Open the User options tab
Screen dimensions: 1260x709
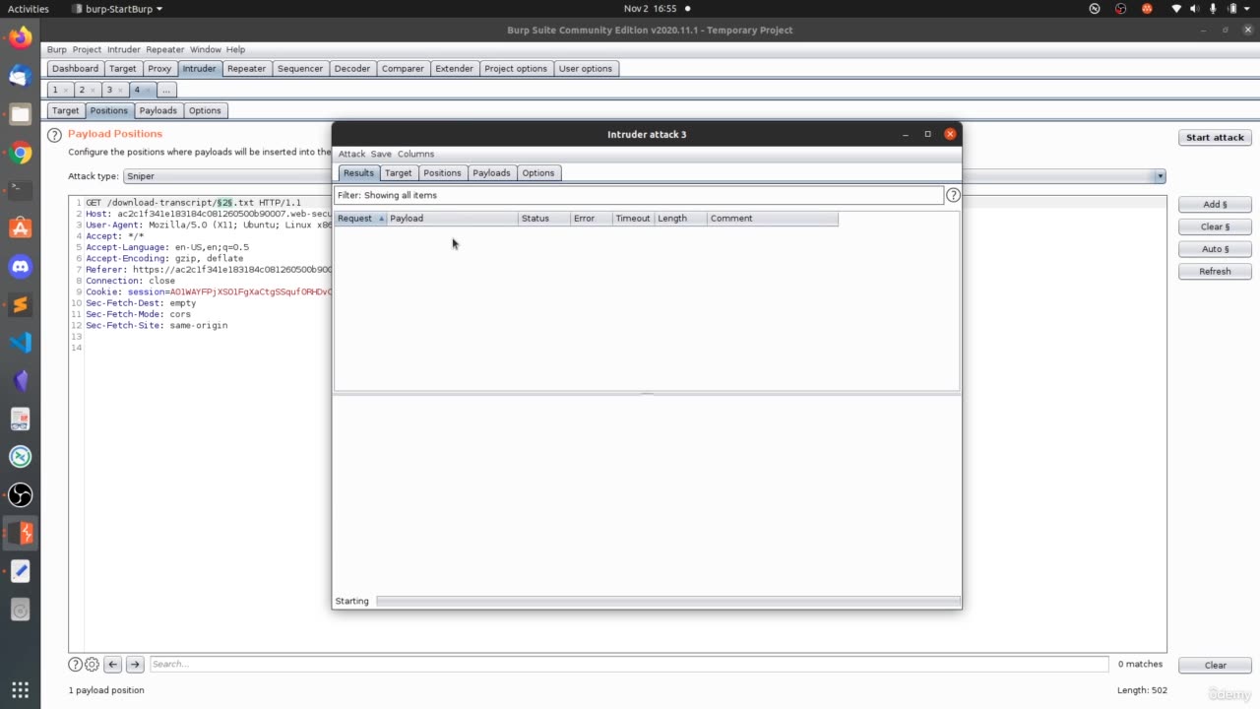point(586,69)
